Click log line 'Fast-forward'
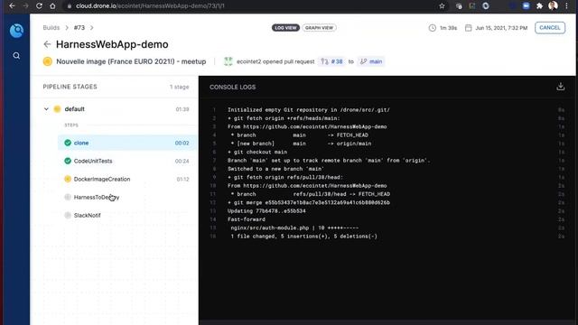 pyautogui.click(x=247, y=219)
